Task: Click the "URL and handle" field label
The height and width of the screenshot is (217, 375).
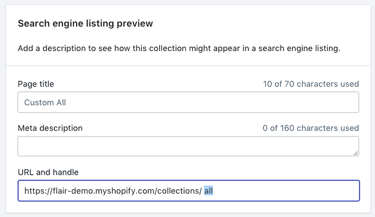Action: pyautogui.click(x=48, y=172)
